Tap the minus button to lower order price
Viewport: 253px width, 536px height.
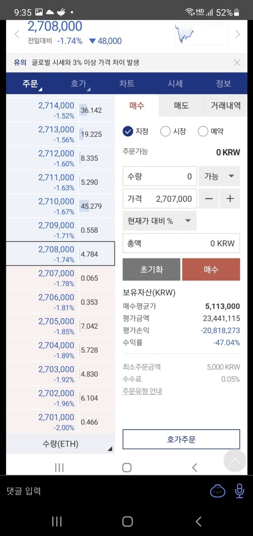[x=208, y=198]
